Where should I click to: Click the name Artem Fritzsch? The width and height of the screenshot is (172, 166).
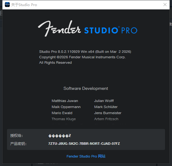pyautogui.click(x=106, y=119)
